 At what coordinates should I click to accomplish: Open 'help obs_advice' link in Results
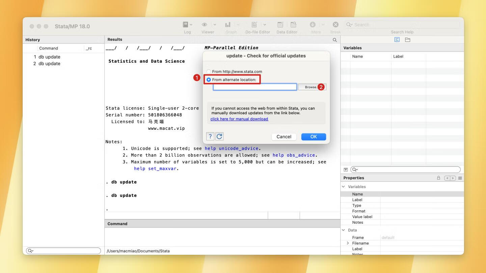pos(294,155)
